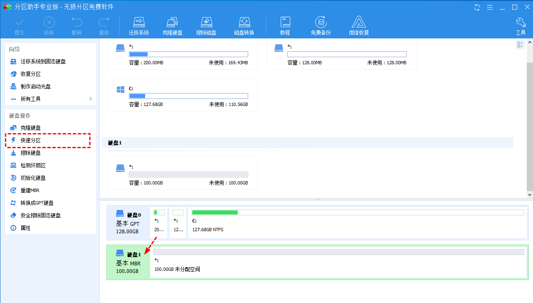This screenshot has height=303, width=533.
Task: Open the hamburger menu in title bar
Action: point(490,7)
